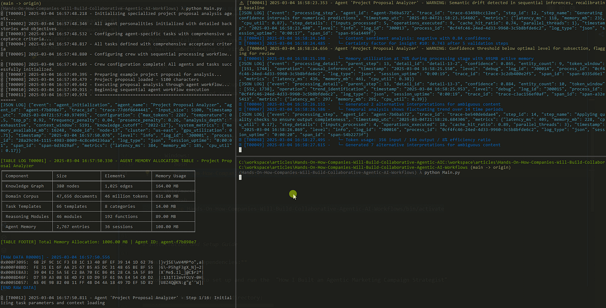Select the 'Reasoning Modules' row label
This screenshot has width=606, height=308.
pos(27,217)
